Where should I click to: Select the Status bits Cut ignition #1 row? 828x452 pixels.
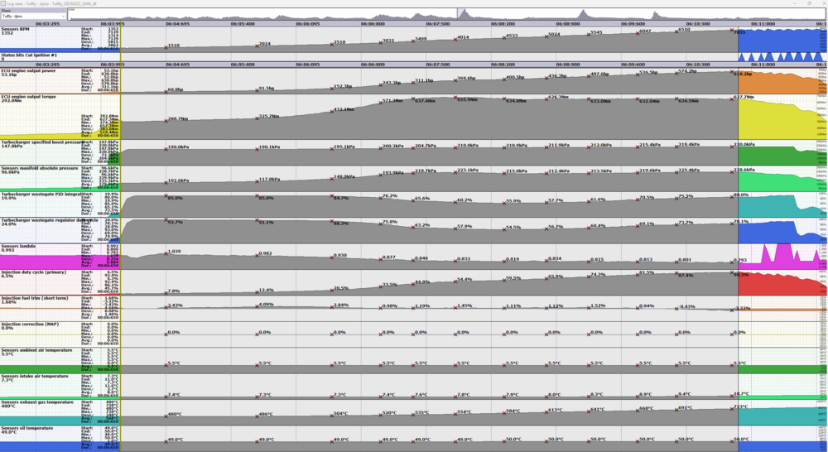[x=30, y=55]
